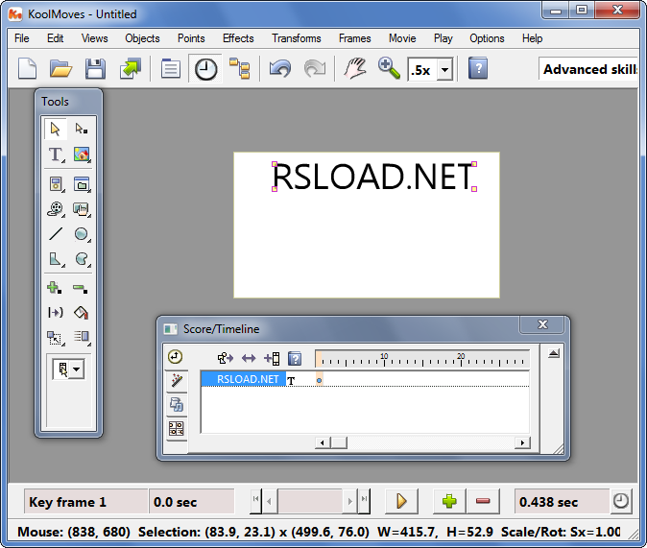647x548 pixels.
Task: Open the Frames menu
Action: click(x=355, y=38)
